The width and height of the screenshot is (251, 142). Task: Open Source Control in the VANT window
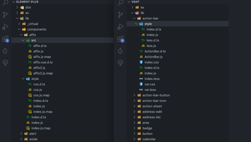120,15
